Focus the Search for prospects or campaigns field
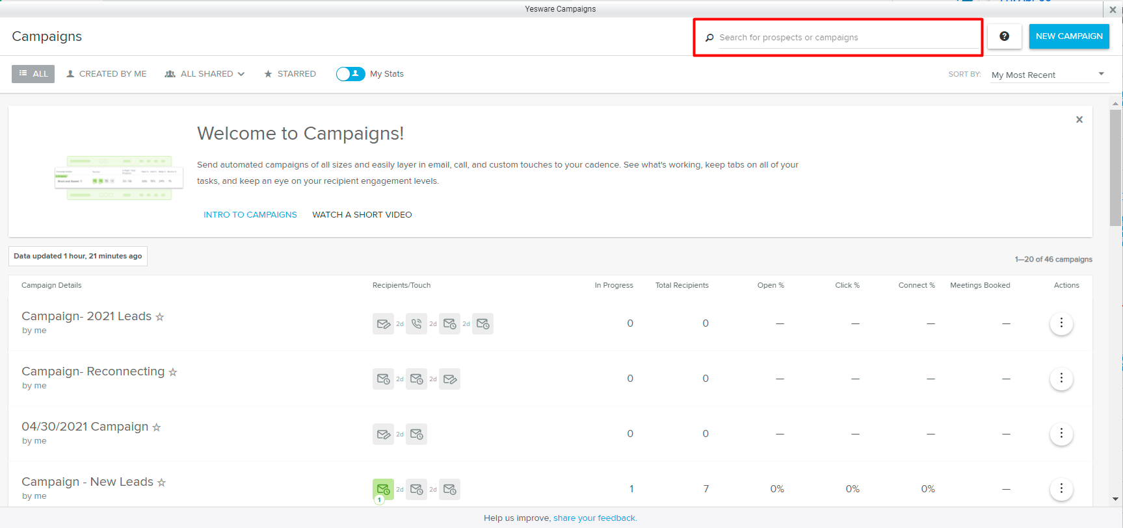The height and width of the screenshot is (528, 1123). pyautogui.click(x=849, y=38)
